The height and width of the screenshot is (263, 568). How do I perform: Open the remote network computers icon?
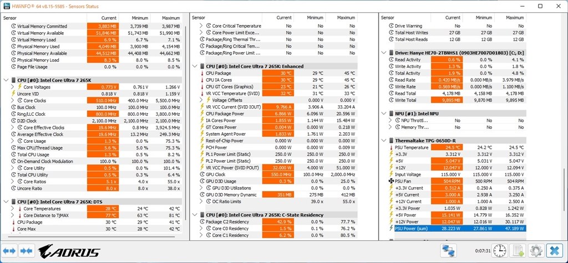[x=448, y=250]
